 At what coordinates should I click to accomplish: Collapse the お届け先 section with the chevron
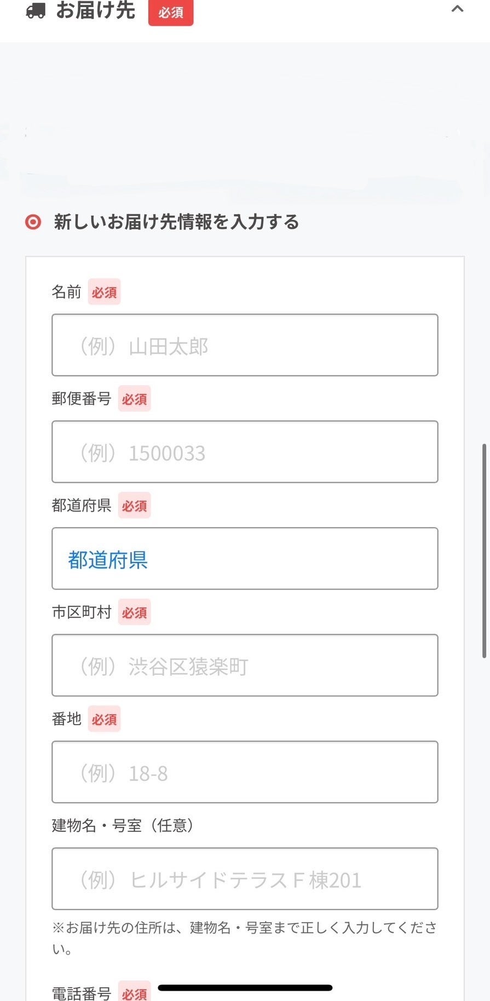[x=457, y=9]
